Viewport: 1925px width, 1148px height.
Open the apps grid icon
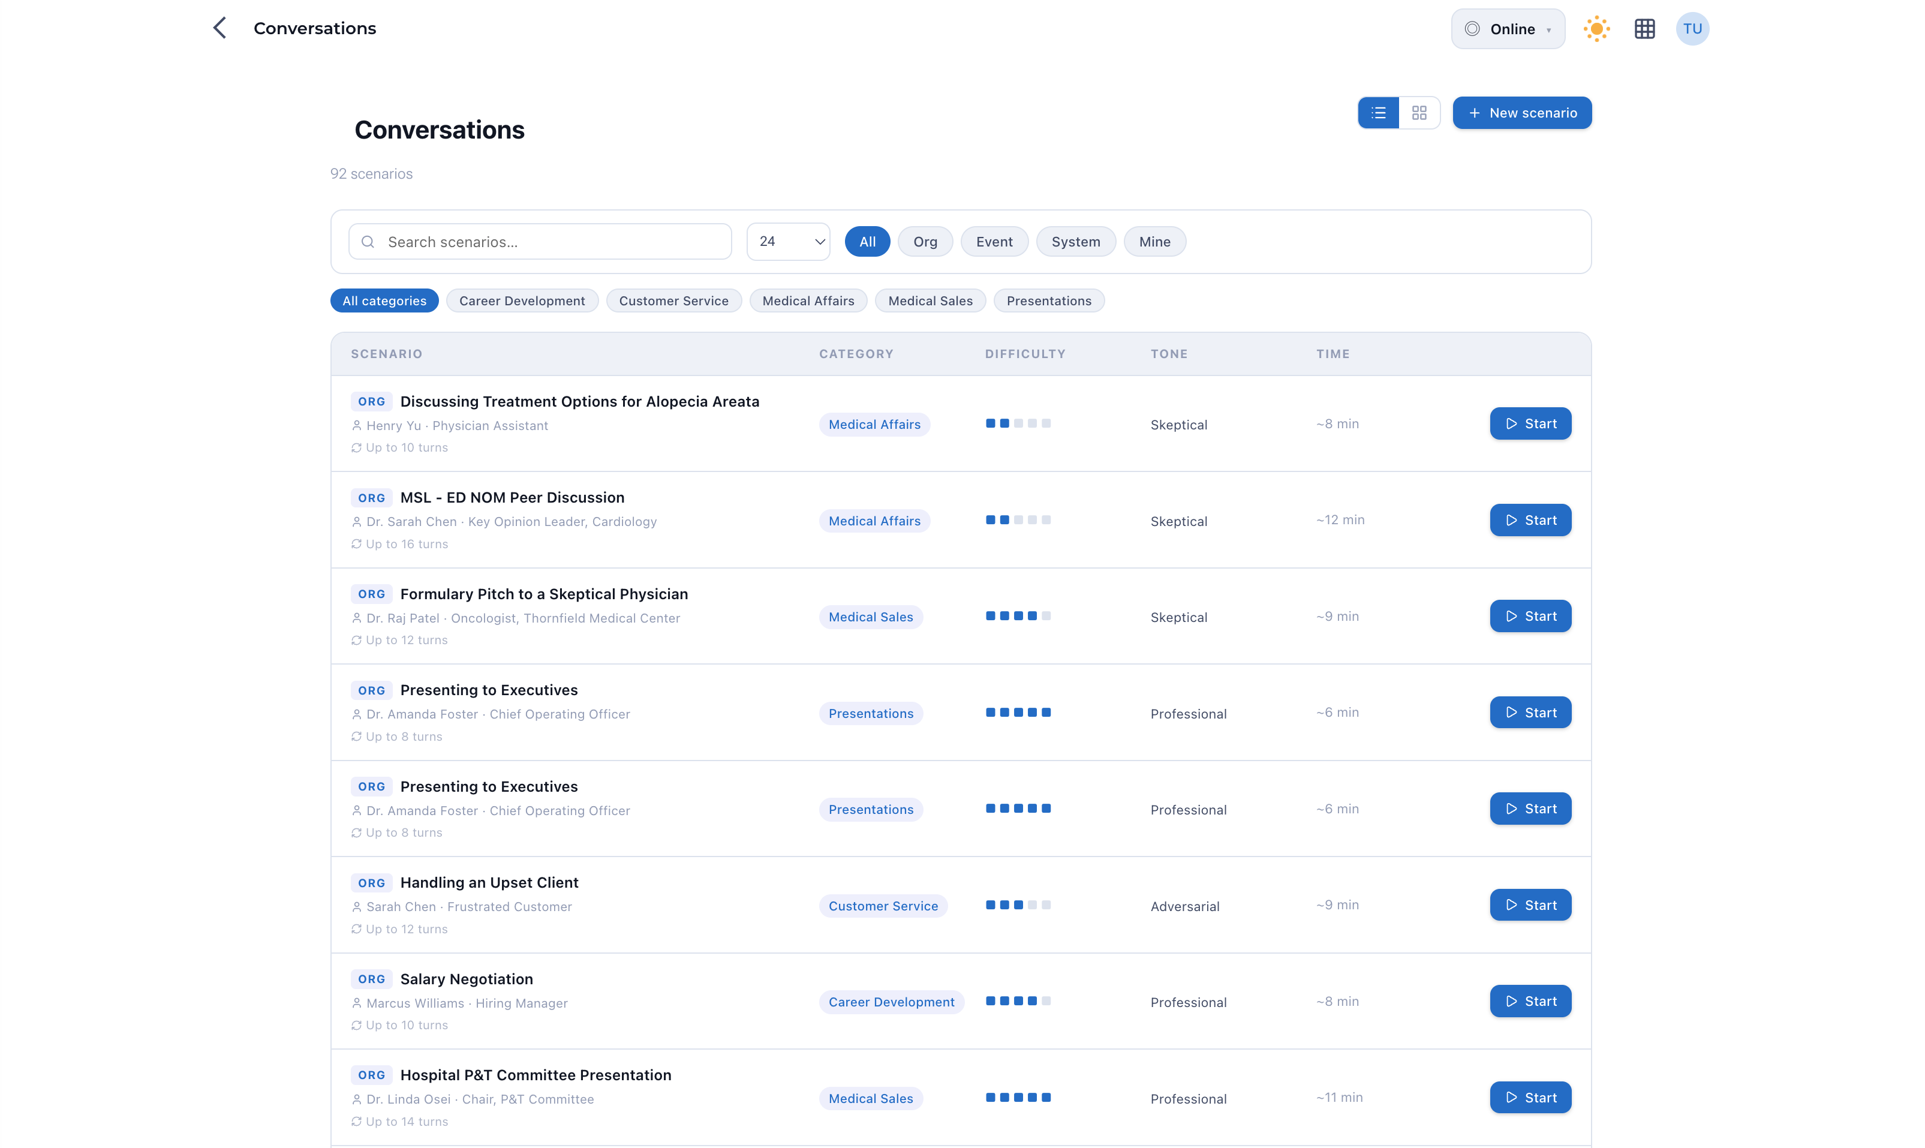click(1645, 29)
